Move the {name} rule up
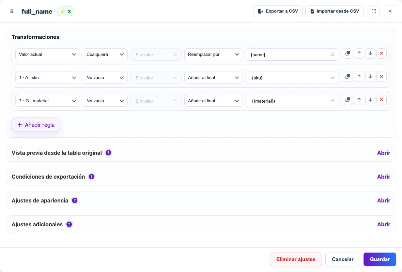Image resolution: width=402 pixels, height=272 pixels. pyautogui.click(x=359, y=54)
